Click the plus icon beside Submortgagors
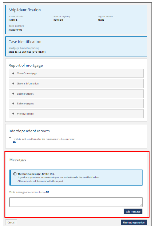Viewport: 155px width, 230px height. [13, 94]
